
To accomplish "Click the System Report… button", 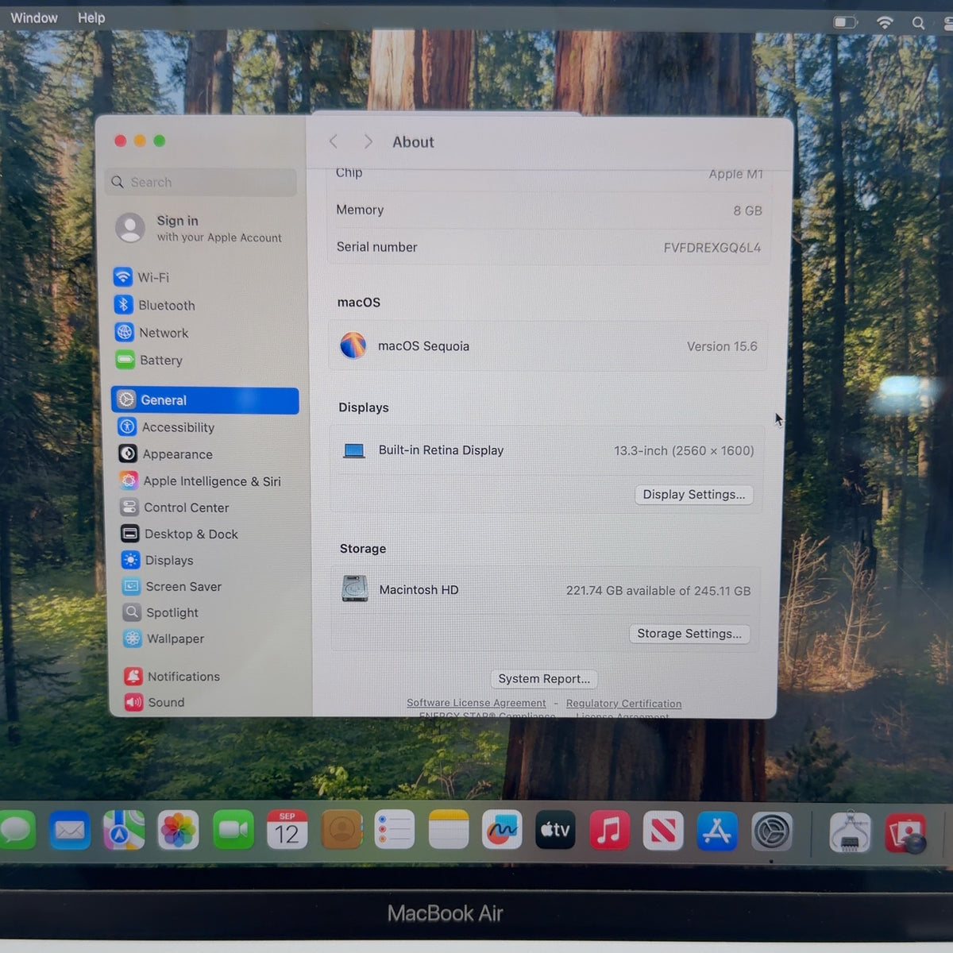I will click(544, 678).
